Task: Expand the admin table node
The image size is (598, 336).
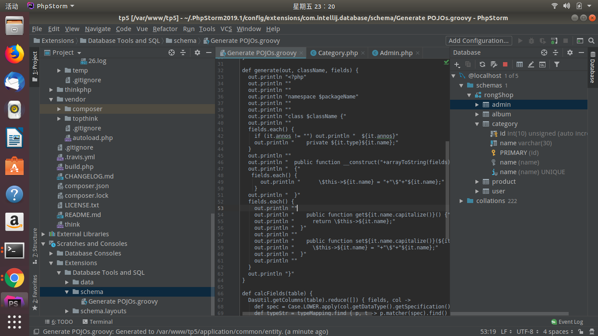Action: [477, 105]
